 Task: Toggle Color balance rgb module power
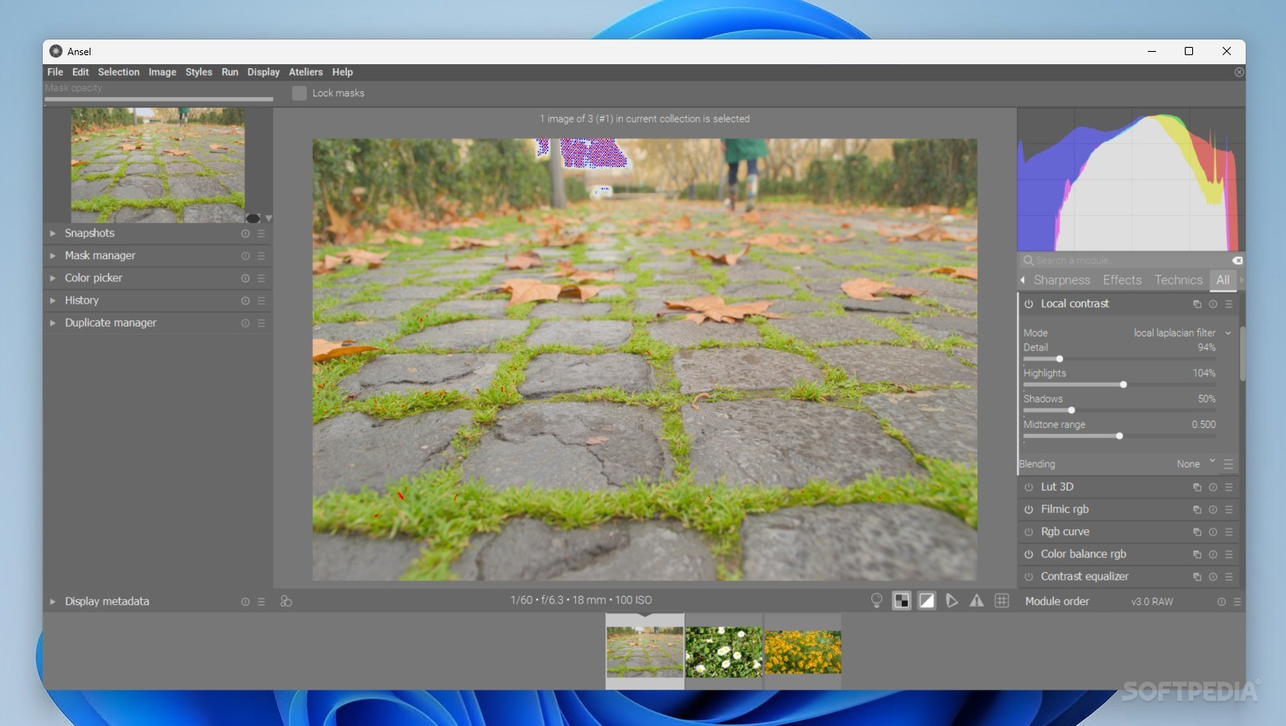[x=1028, y=554]
